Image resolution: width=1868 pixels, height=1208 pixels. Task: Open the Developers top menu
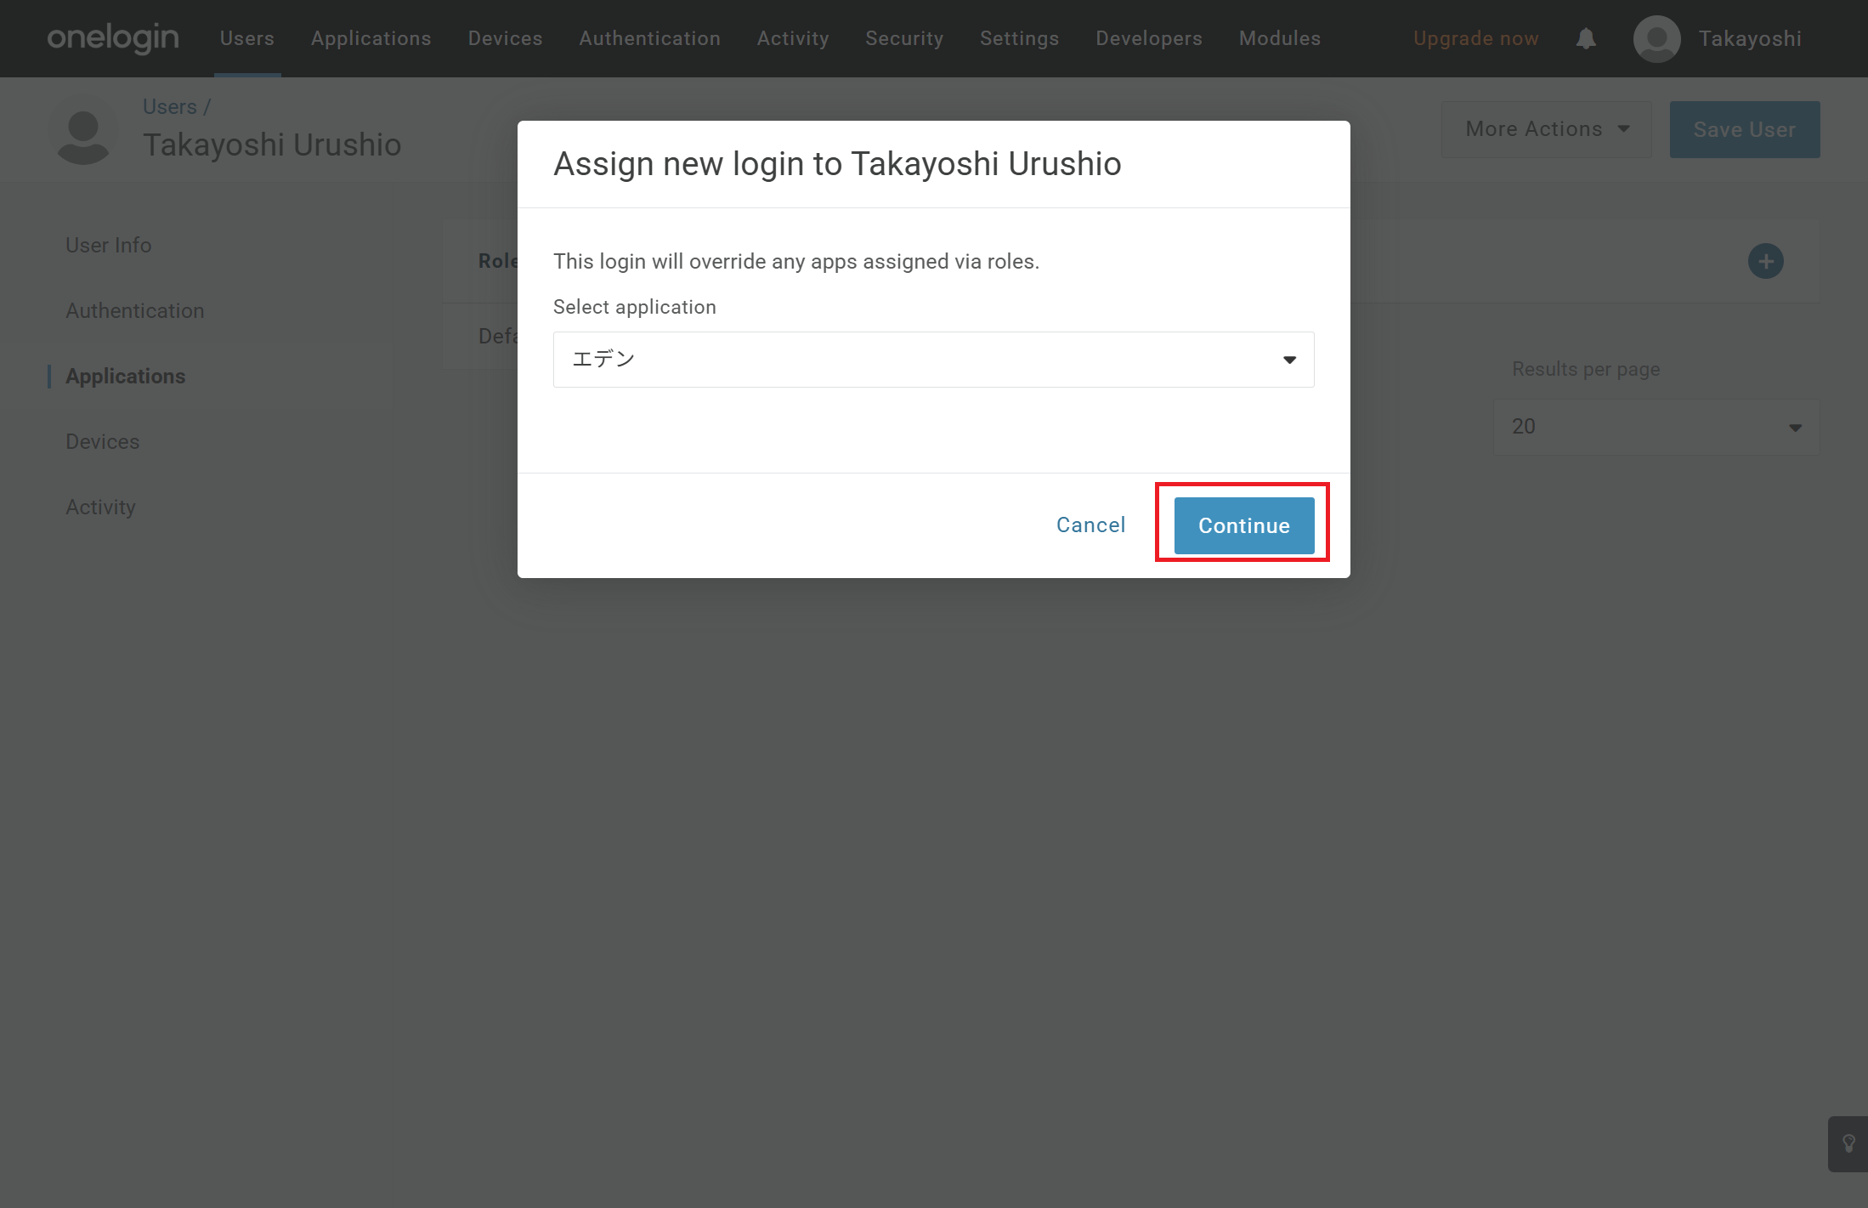click(1148, 39)
